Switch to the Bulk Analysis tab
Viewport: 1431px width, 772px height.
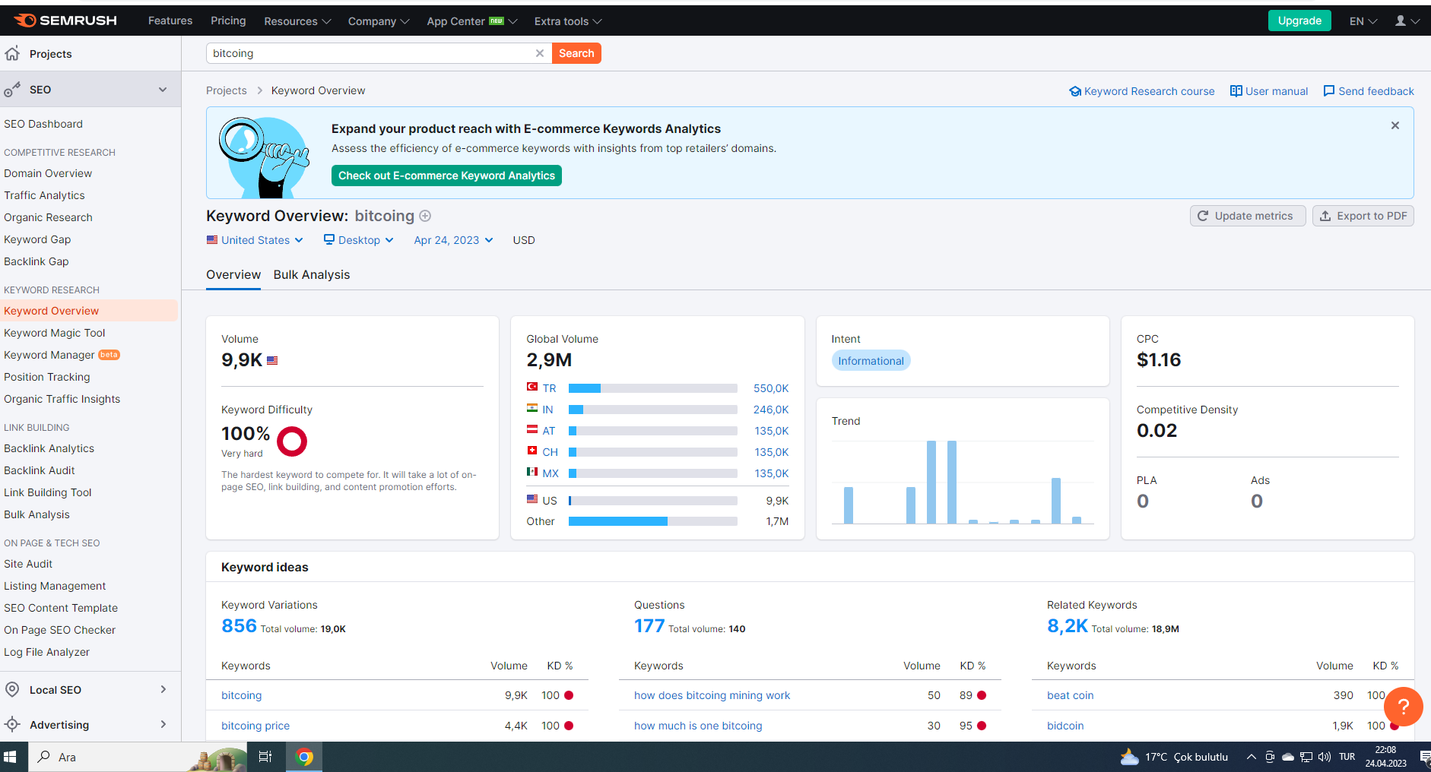[x=312, y=275]
